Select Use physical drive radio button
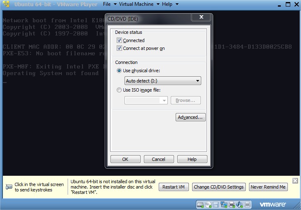Screen dimensions: 301x210 click(119, 71)
